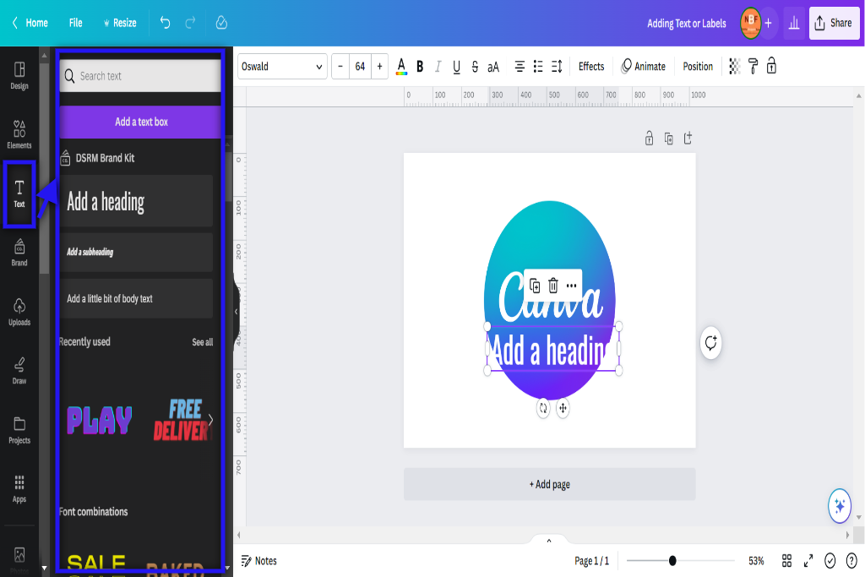Click the user profile avatar
Viewport: 865px width, 577px height.
pos(750,23)
